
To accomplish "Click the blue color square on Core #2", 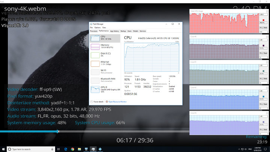I will pyautogui.click(x=264, y=96).
